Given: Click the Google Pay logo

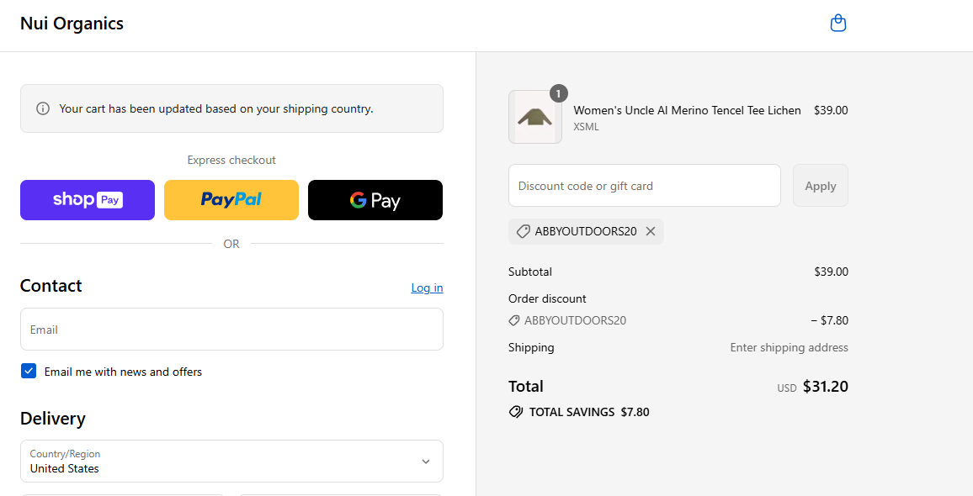Looking at the screenshot, I should pyautogui.click(x=375, y=200).
